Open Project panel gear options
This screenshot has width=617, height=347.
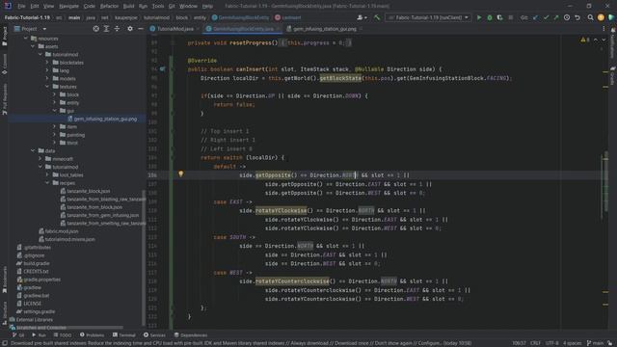130,29
